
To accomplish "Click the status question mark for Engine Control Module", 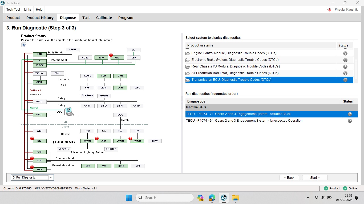I will click(345, 53).
